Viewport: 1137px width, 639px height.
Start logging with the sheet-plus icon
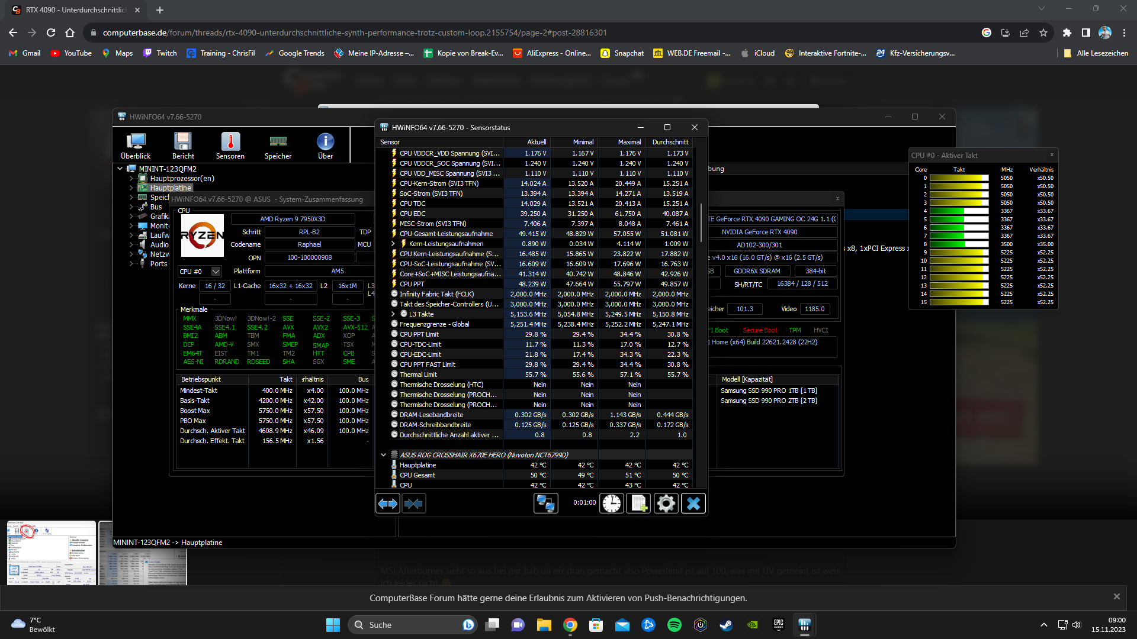coord(638,504)
